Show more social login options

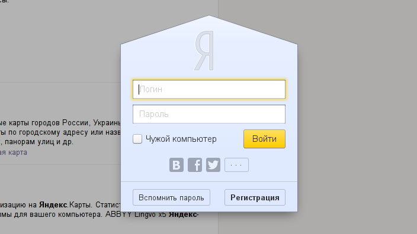tap(236, 165)
